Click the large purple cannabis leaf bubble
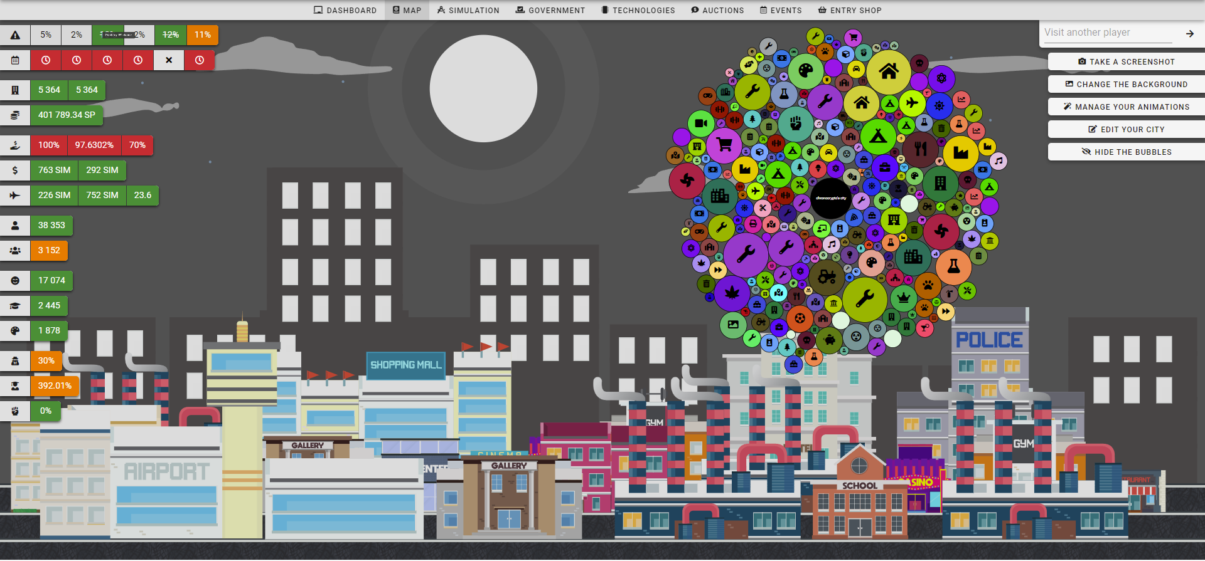Viewport: 1205px width, 561px height. coord(732,293)
